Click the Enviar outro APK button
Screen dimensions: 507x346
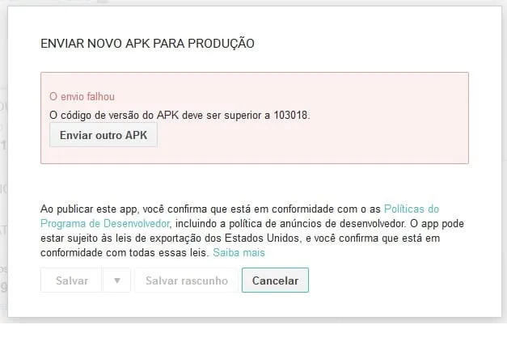point(104,135)
